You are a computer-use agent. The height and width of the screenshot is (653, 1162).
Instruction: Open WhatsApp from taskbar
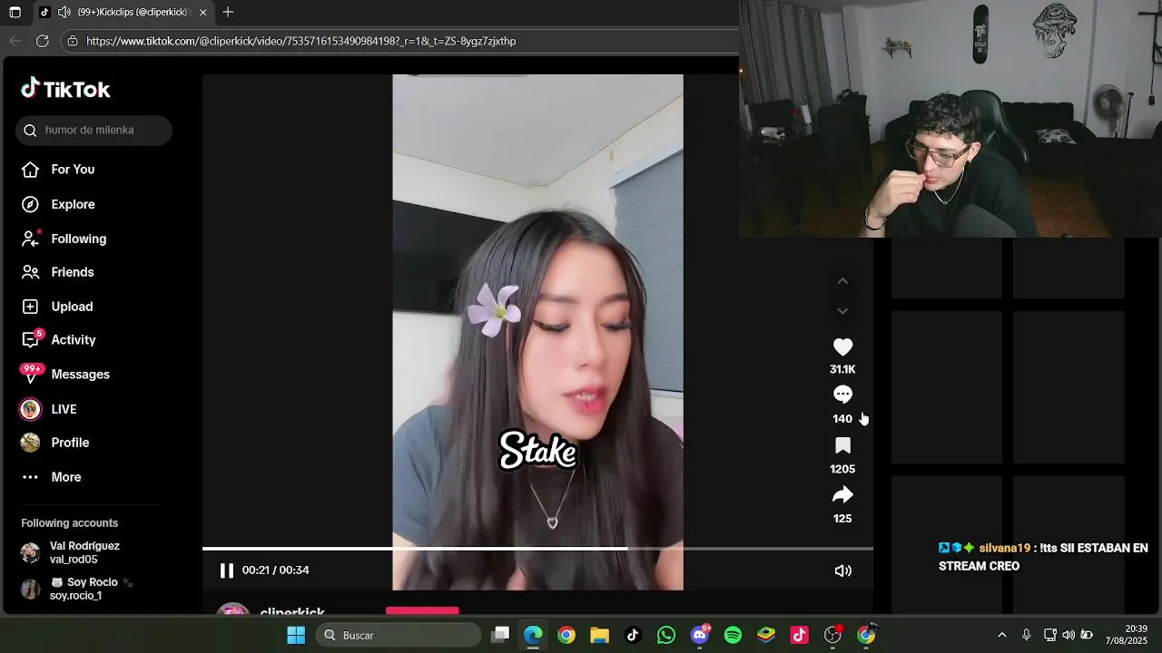pyautogui.click(x=666, y=635)
